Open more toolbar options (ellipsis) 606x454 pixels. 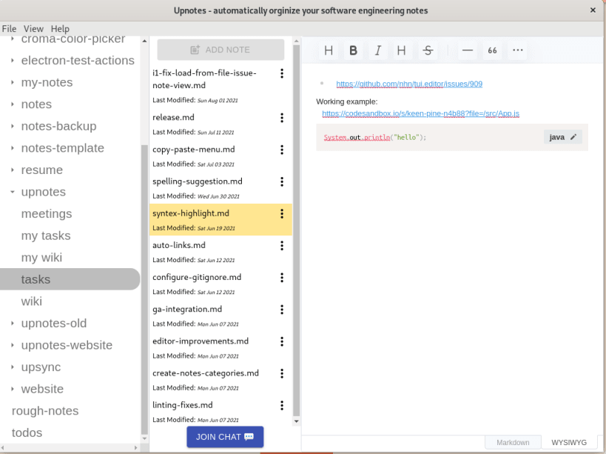(517, 50)
